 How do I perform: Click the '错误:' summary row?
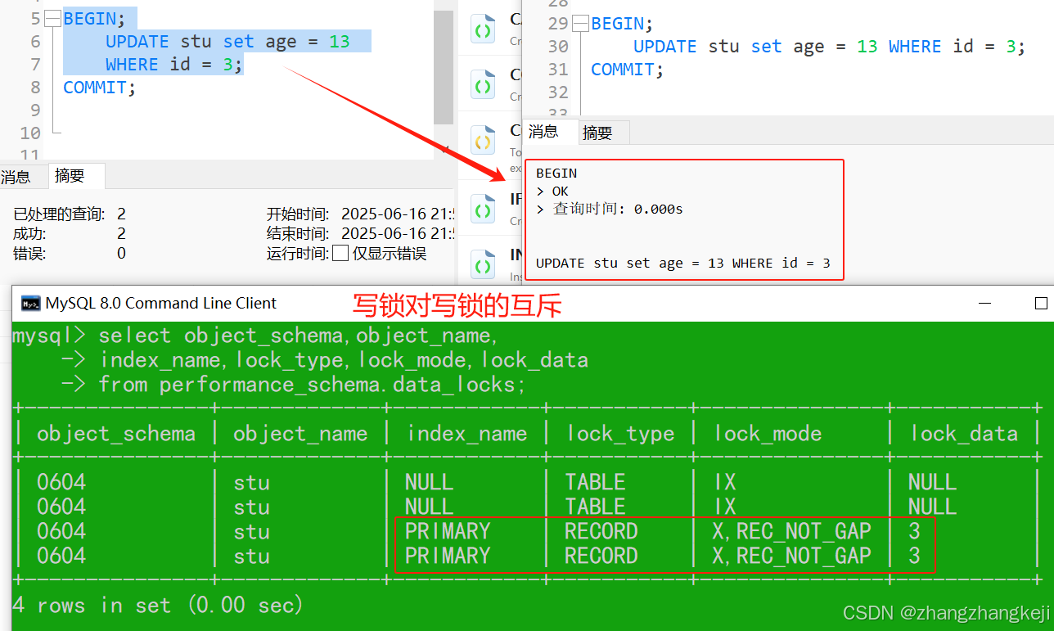(x=70, y=253)
